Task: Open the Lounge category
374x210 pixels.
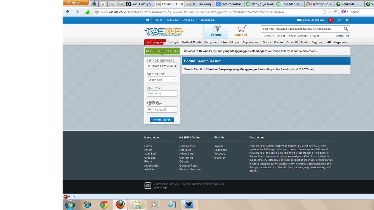Action: [173, 42]
